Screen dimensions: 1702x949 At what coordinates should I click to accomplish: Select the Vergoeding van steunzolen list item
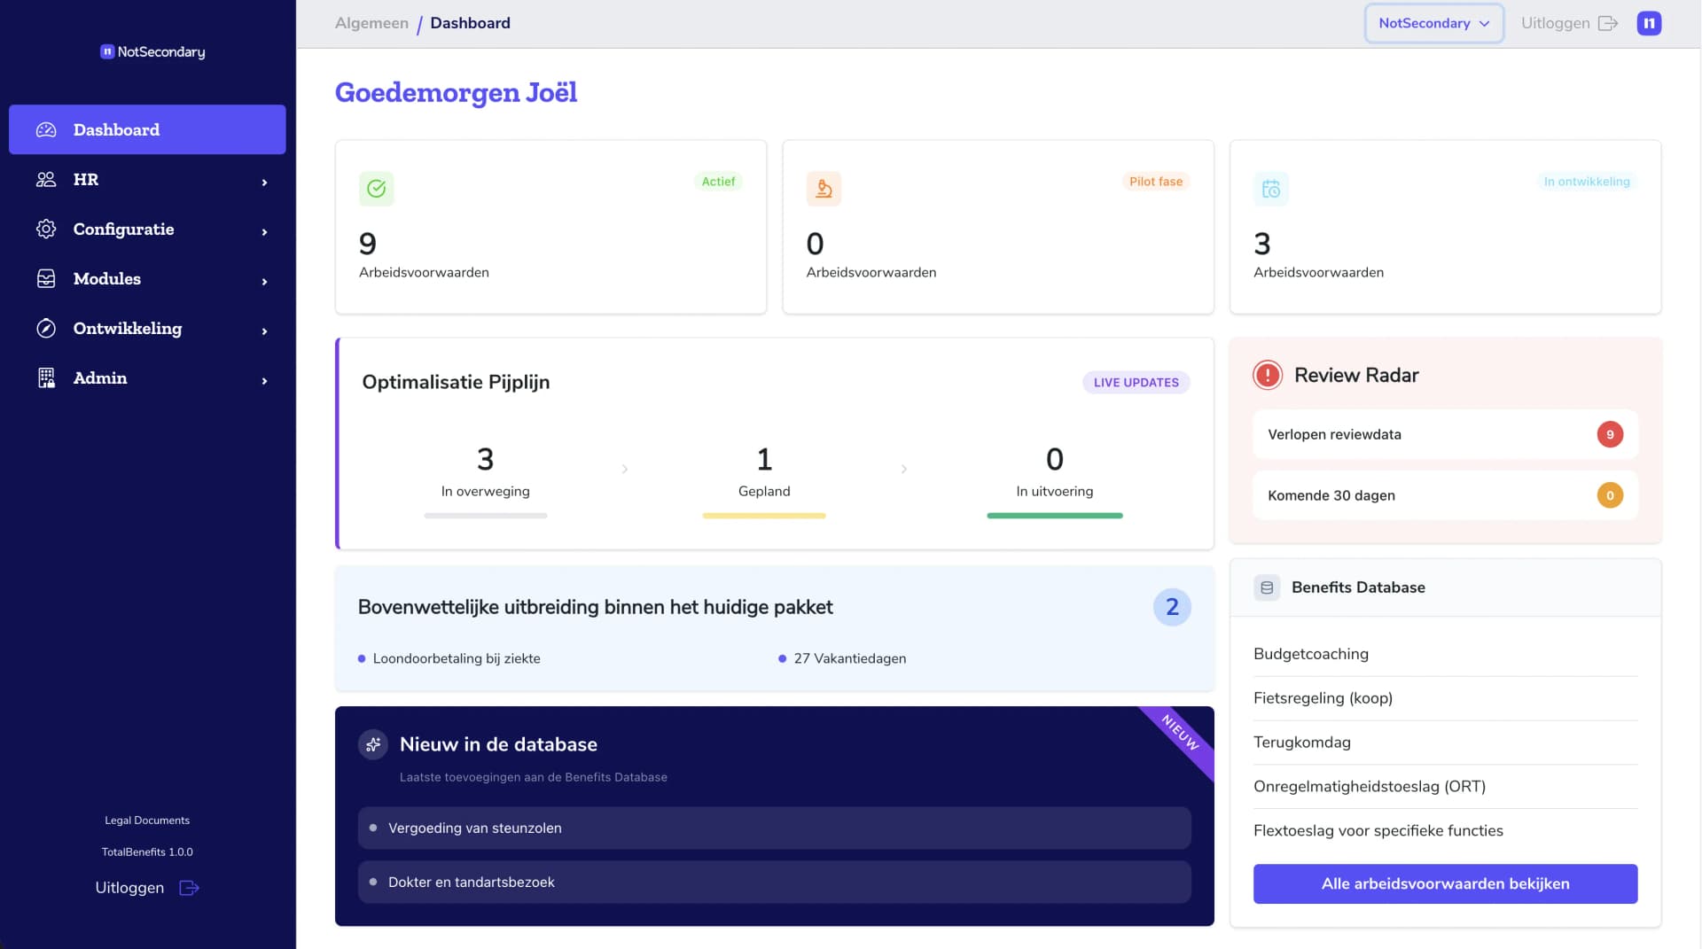click(474, 828)
